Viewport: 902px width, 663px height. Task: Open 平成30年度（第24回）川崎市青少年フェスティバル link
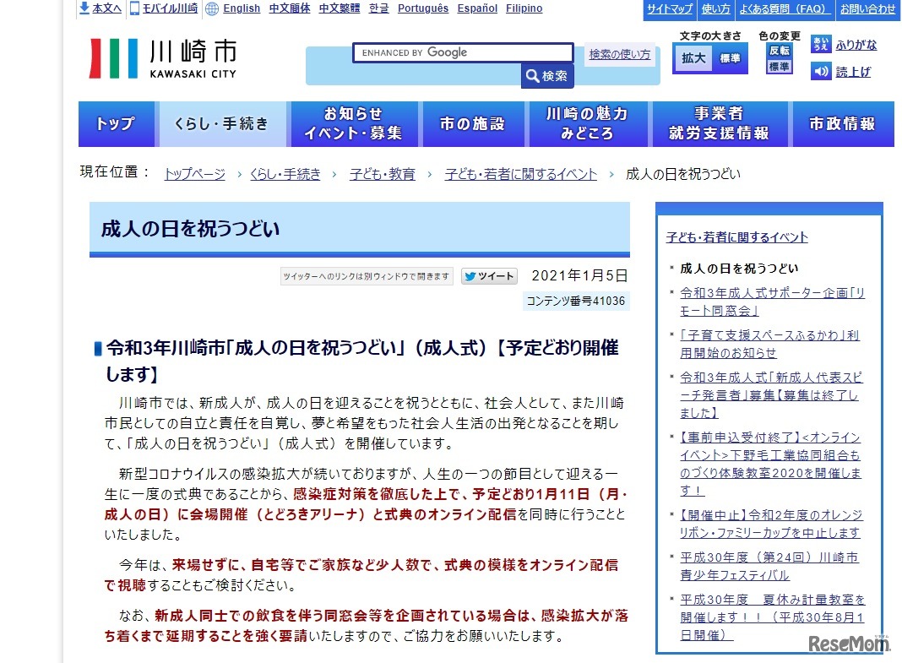769,567
